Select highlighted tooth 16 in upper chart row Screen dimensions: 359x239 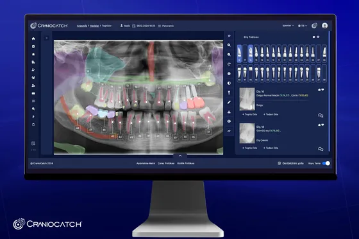[251, 53]
